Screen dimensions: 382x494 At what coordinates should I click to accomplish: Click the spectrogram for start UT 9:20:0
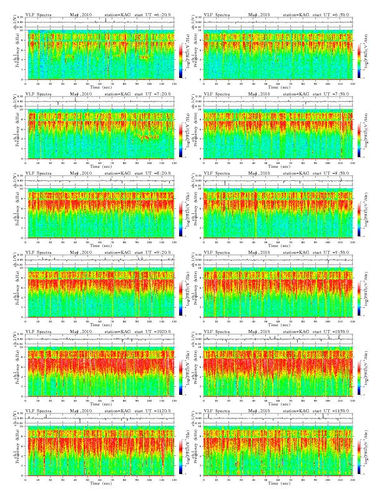[x=100, y=293]
